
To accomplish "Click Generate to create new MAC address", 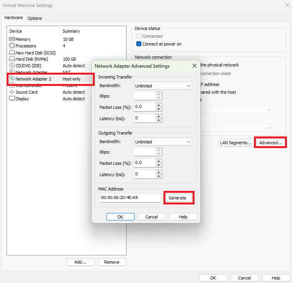I will [x=177, y=198].
